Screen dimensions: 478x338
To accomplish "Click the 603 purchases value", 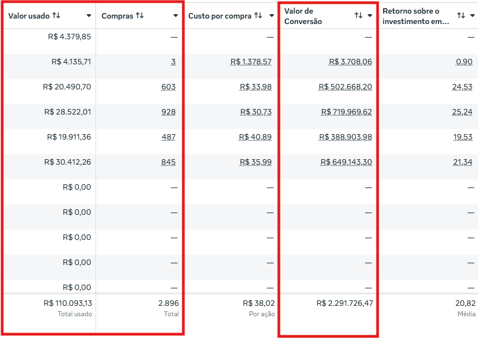I will pos(169,87).
